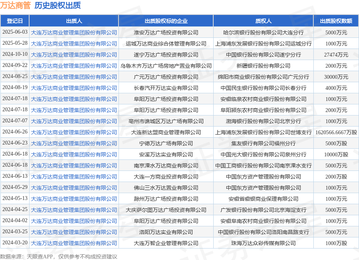The width and height of the screenshot is (359, 260).
Task: Select 广元万达广场投资有限公司 cell
Action: click(x=166, y=77)
